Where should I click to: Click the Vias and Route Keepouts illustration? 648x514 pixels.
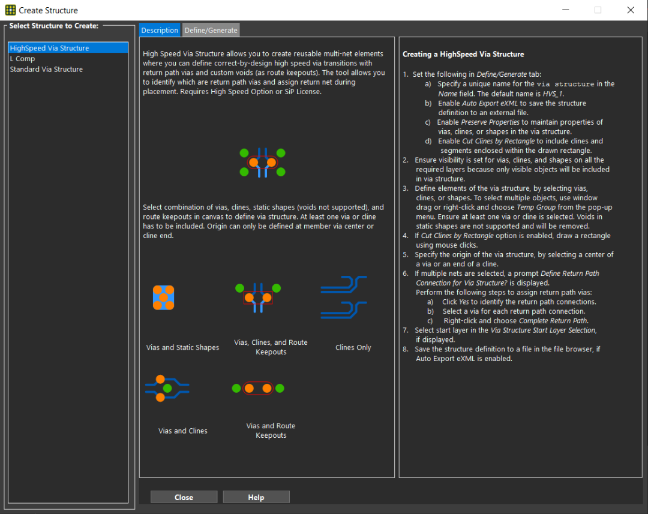pos(258,388)
